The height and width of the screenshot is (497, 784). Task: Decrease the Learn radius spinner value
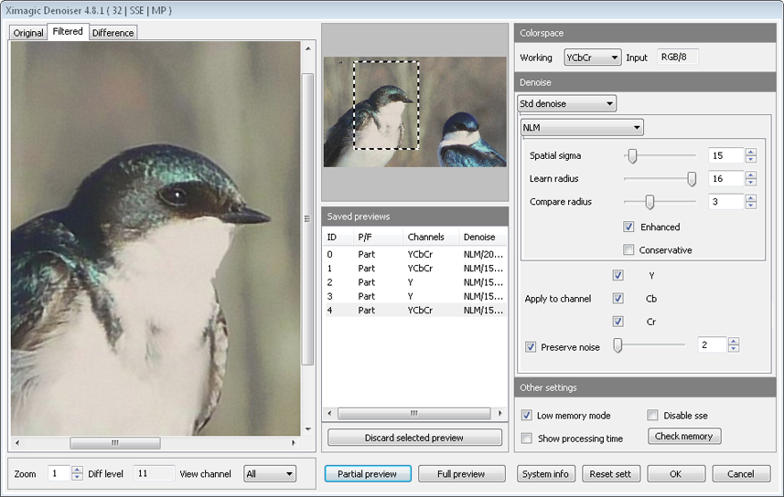751,183
